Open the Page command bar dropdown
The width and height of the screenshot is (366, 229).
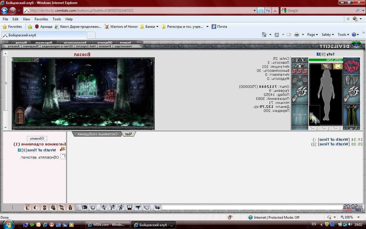pyautogui.click(x=312, y=35)
